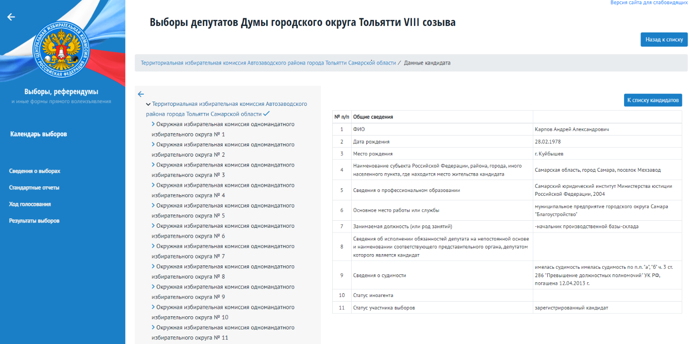Click the blue back arrow above commission tree

pyautogui.click(x=140, y=94)
